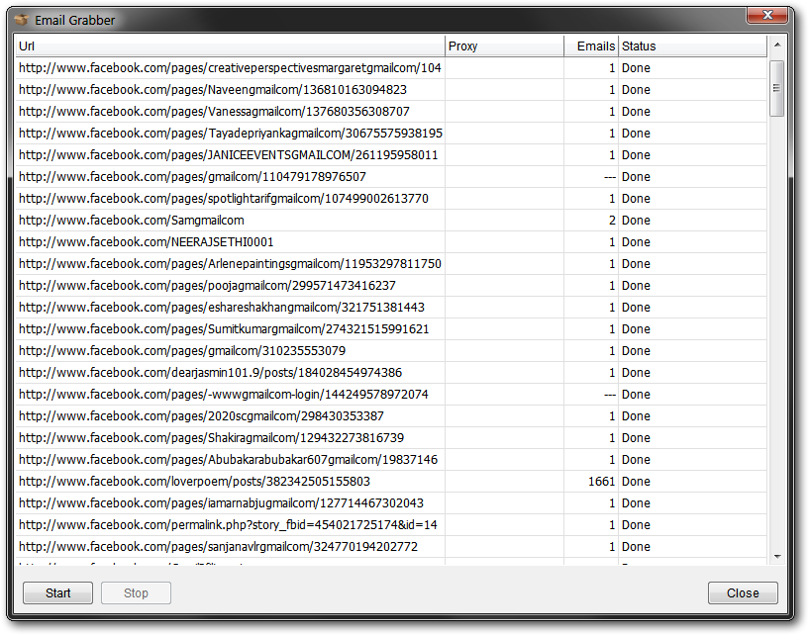
Task: Click the Start button
Action: click(x=57, y=592)
